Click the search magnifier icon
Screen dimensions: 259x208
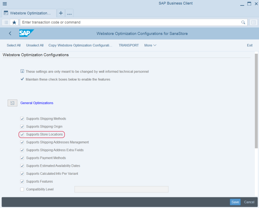point(243,22)
